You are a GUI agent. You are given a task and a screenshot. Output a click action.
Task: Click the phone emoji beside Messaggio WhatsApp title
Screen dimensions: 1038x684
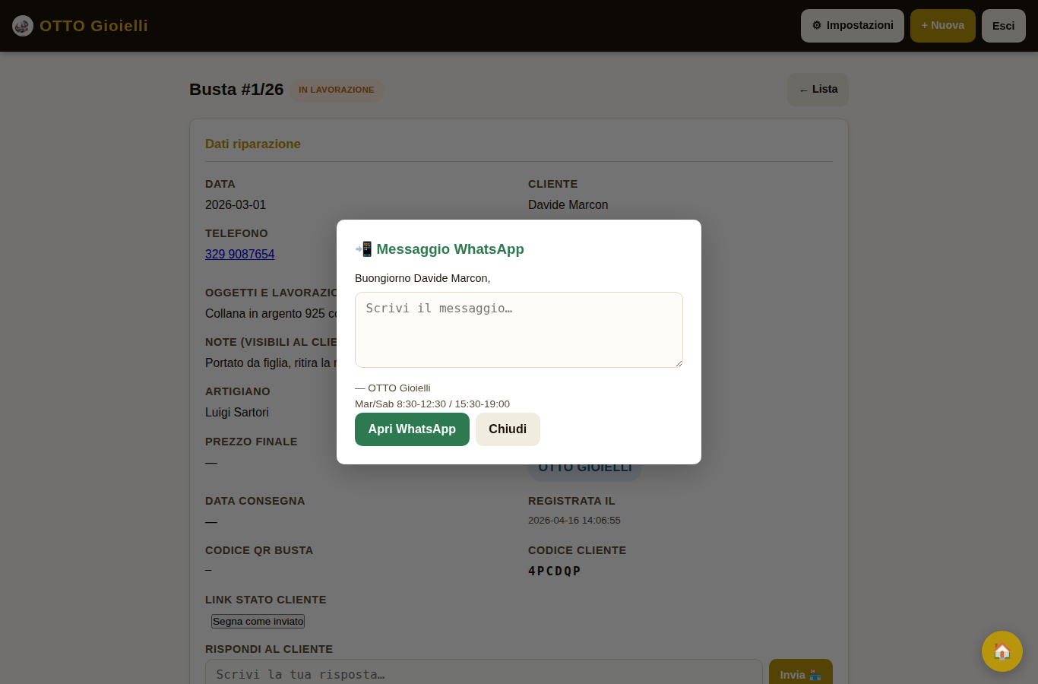click(364, 249)
